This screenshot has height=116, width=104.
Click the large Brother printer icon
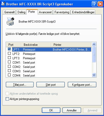point(10,22)
